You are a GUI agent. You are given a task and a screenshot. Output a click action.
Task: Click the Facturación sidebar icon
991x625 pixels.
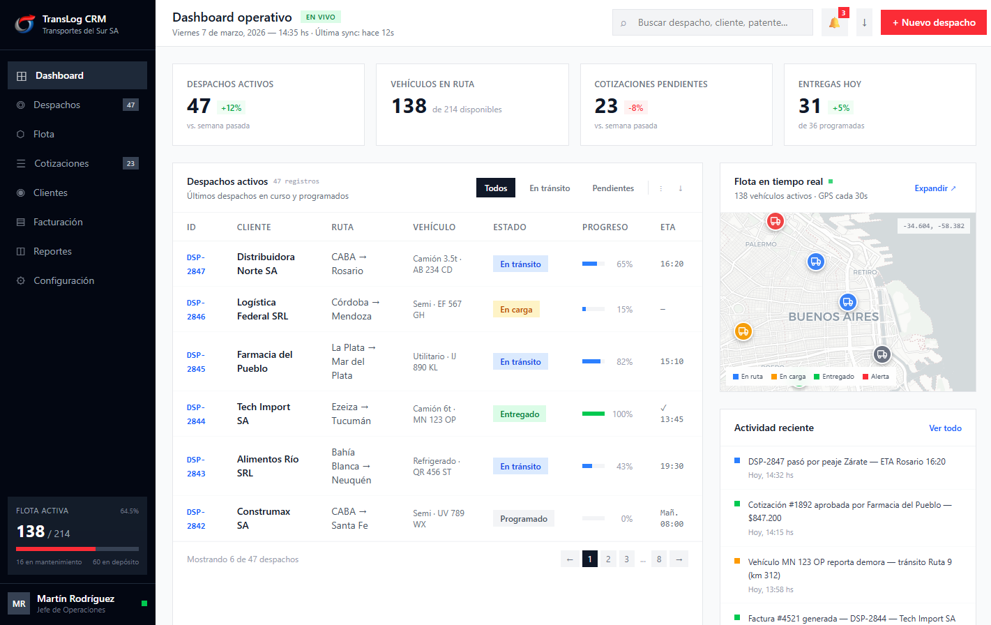[22, 222]
